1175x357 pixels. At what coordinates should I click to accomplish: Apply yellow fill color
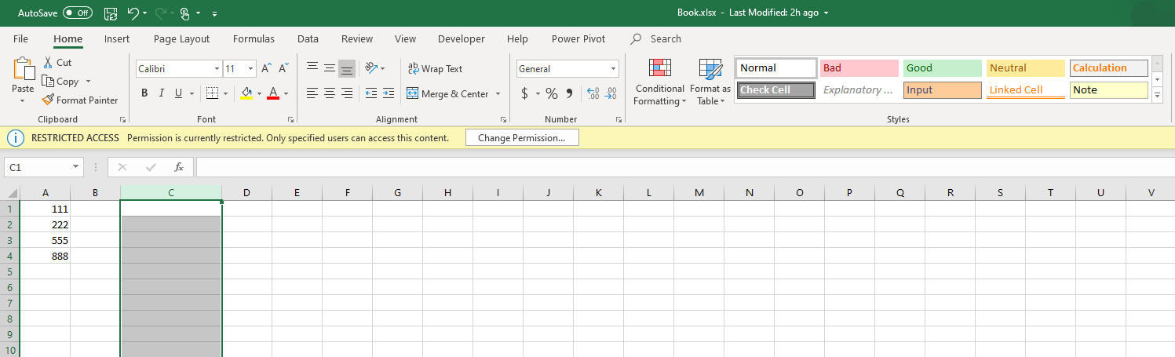click(246, 93)
